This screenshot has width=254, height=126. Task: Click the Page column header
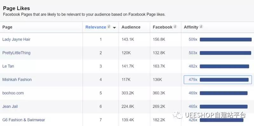pyautogui.click(x=7, y=27)
